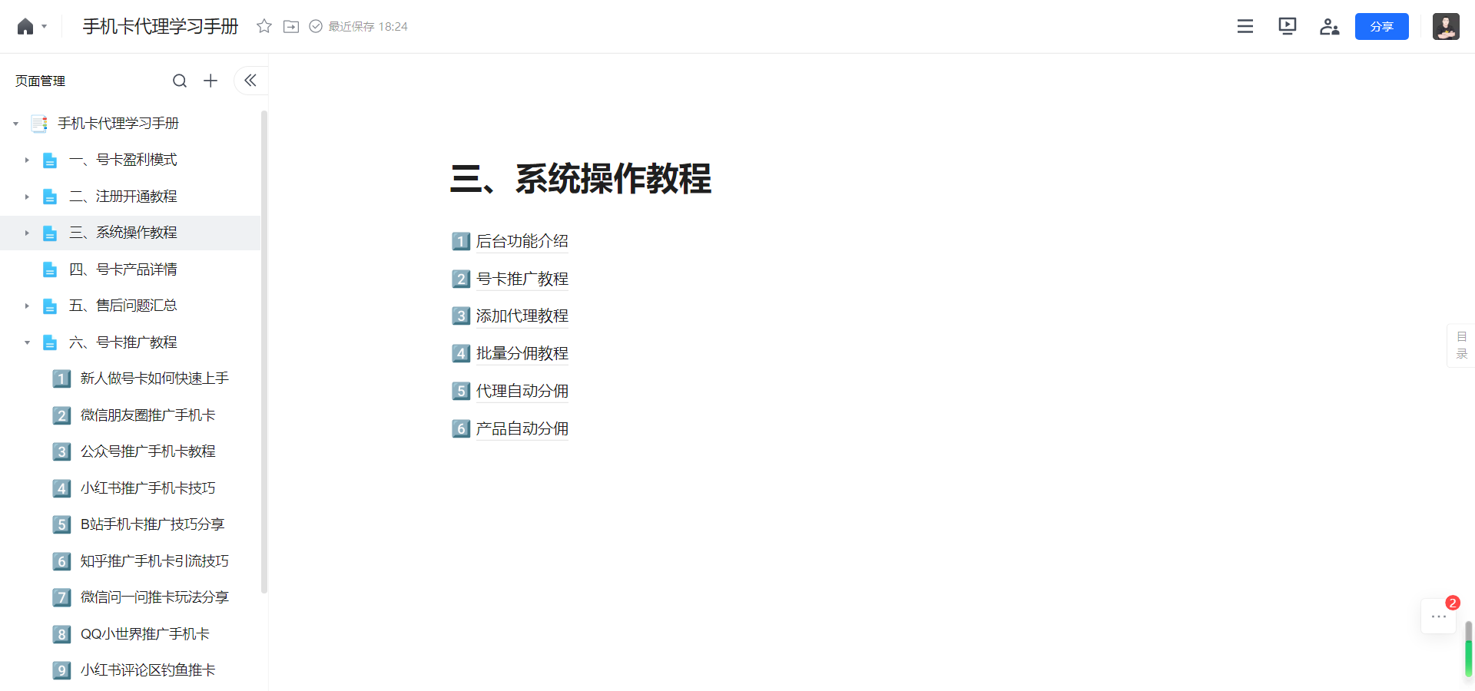Click the home icon
1475x691 pixels.
[25, 25]
